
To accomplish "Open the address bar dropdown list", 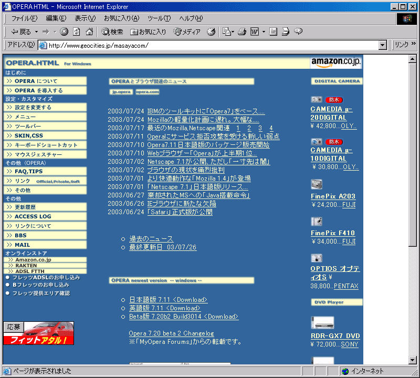I will [383, 45].
